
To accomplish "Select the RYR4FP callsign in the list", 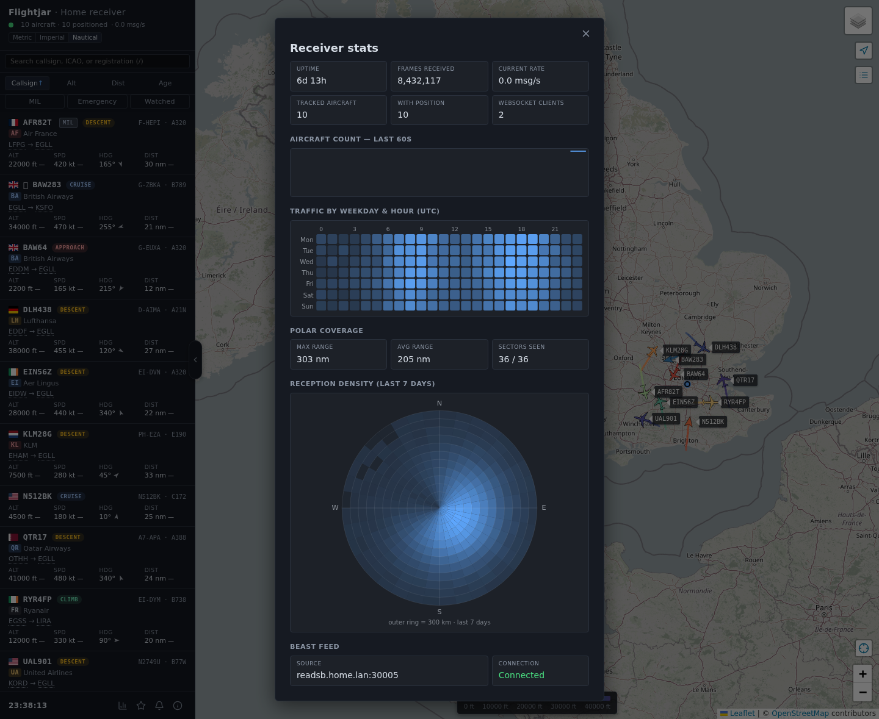I will coord(37,599).
